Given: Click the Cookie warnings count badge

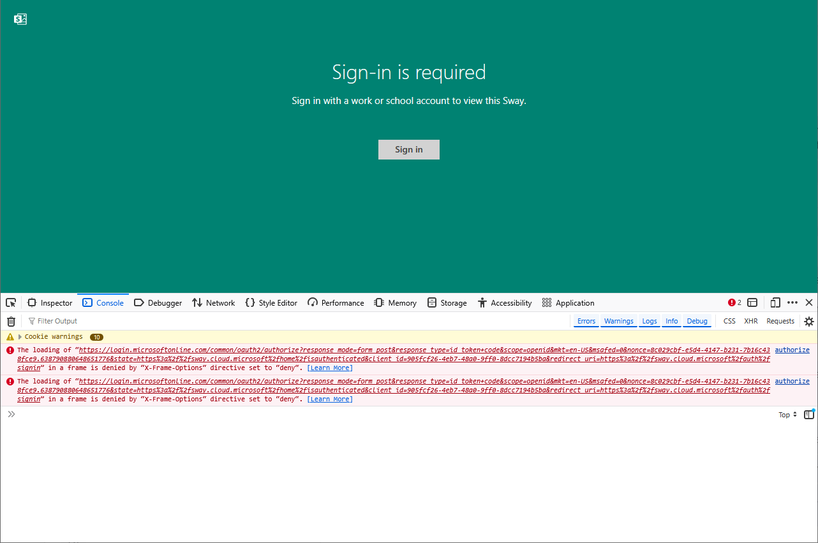Looking at the screenshot, I should coord(96,337).
